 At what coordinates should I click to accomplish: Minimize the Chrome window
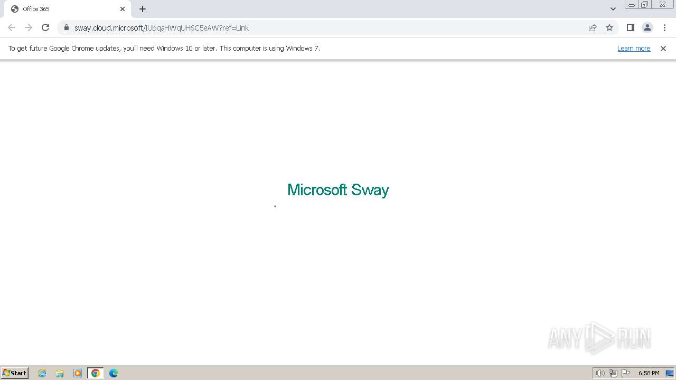[x=631, y=5]
